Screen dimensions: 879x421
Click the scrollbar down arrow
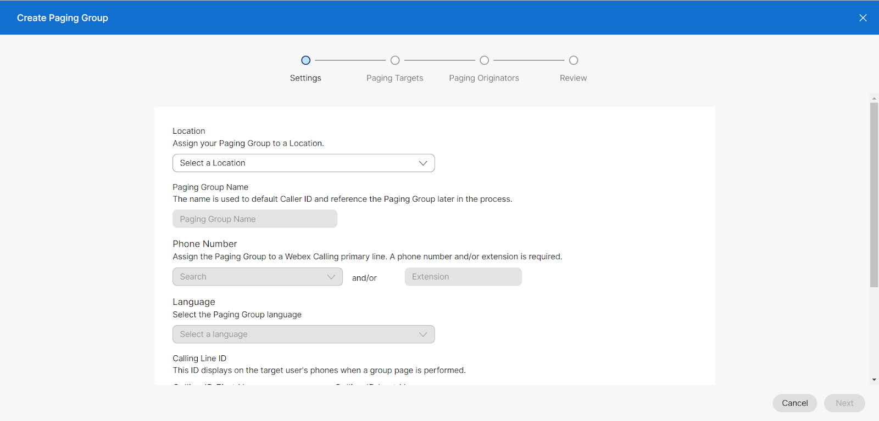pos(874,379)
